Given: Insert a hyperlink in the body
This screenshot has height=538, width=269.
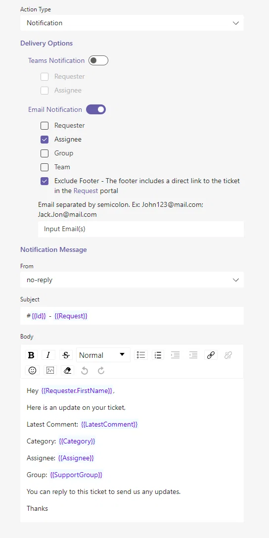Looking at the screenshot, I should (x=211, y=355).
